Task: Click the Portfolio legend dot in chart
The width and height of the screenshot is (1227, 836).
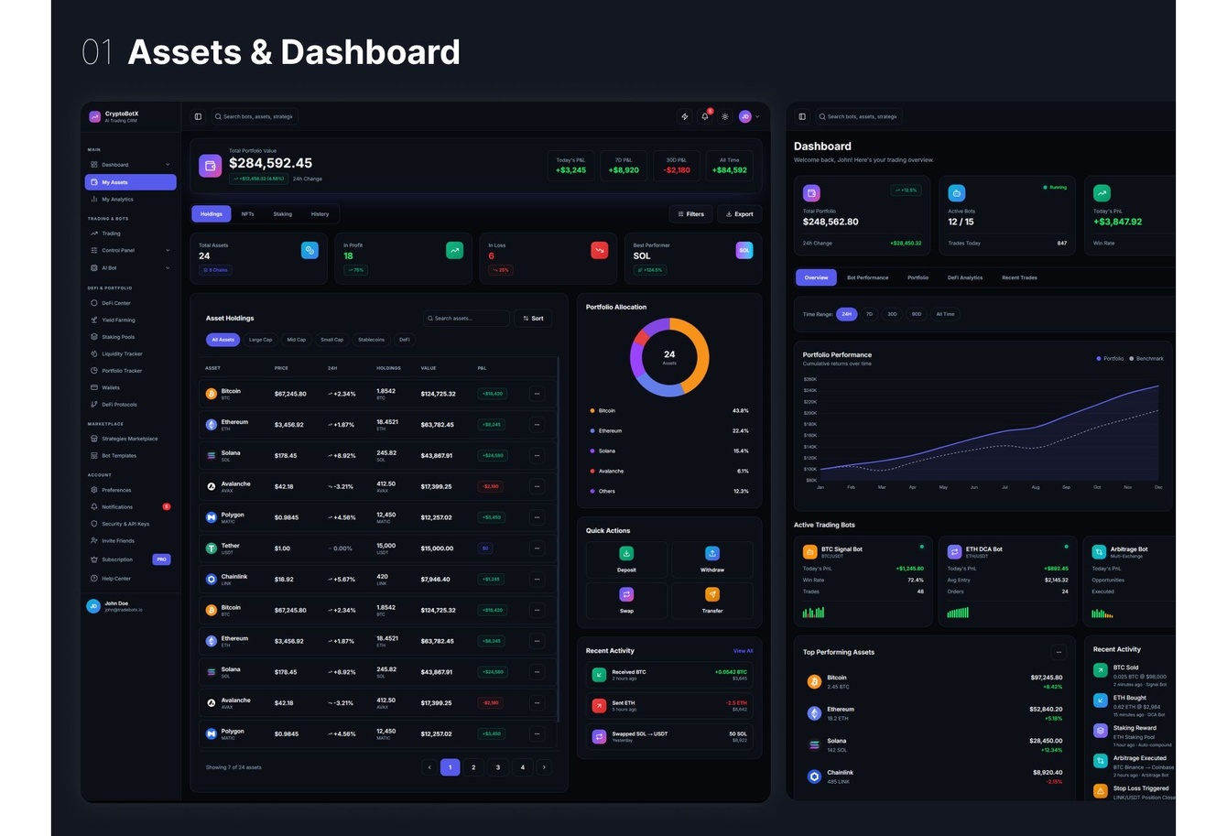Action: coord(1099,359)
